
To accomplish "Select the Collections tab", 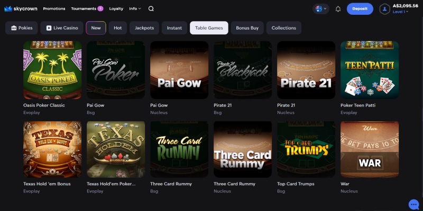I will click(284, 28).
